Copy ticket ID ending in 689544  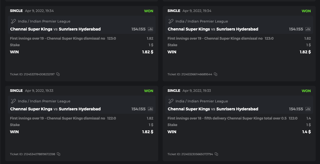coord(216,74)
